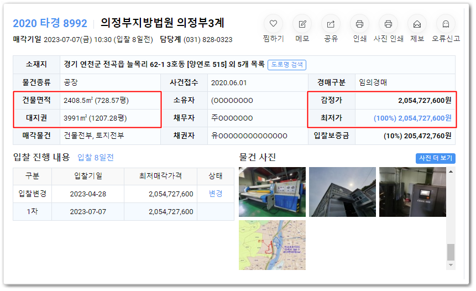Click the 감정가 value 2,054,727,600원
Image resolution: width=476 pixels, height=291 pixels.
(x=425, y=101)
